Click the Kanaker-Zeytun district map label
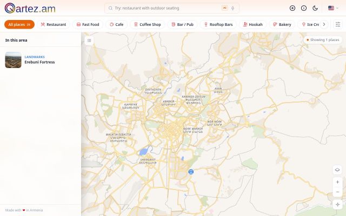The width and height of the screenshot is (346, 216). 194,100
